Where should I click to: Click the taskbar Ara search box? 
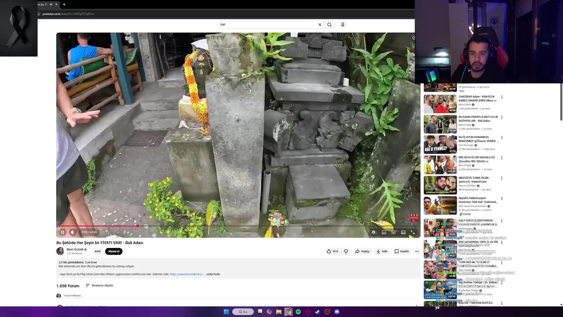(243, 312)
